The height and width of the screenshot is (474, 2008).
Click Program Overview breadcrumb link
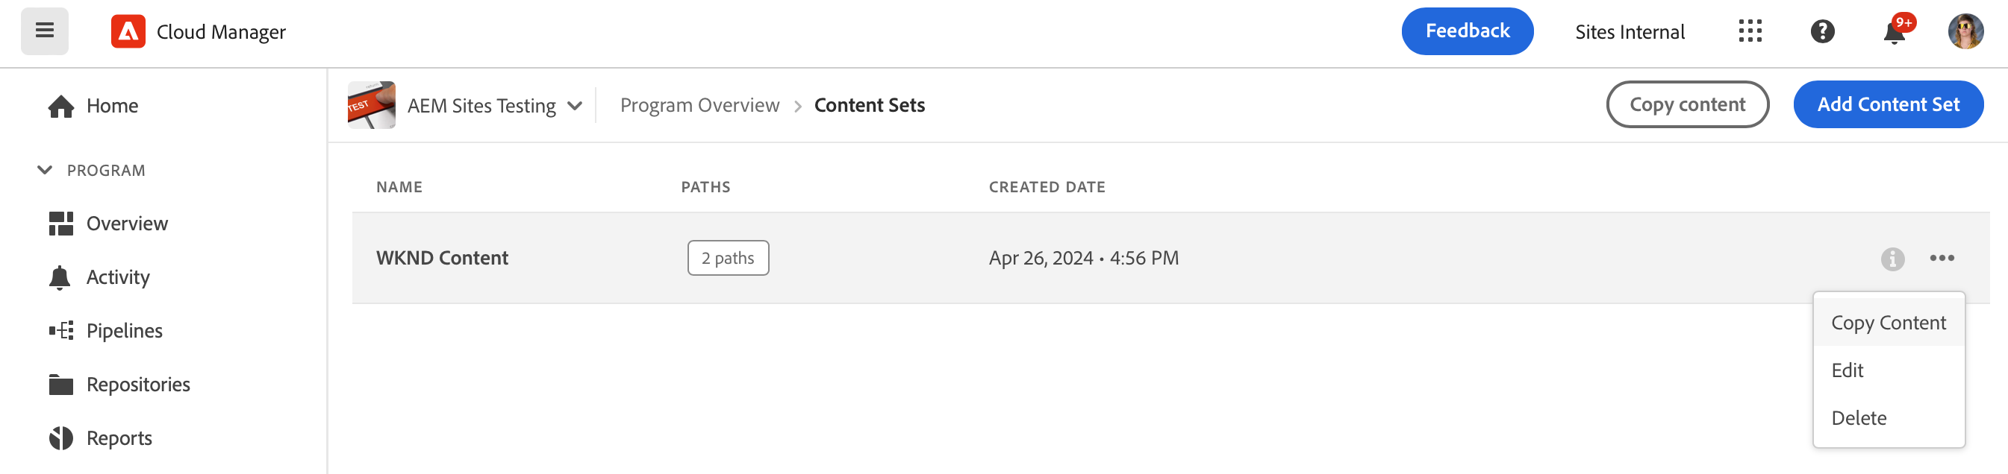click(x=699, y=105)
